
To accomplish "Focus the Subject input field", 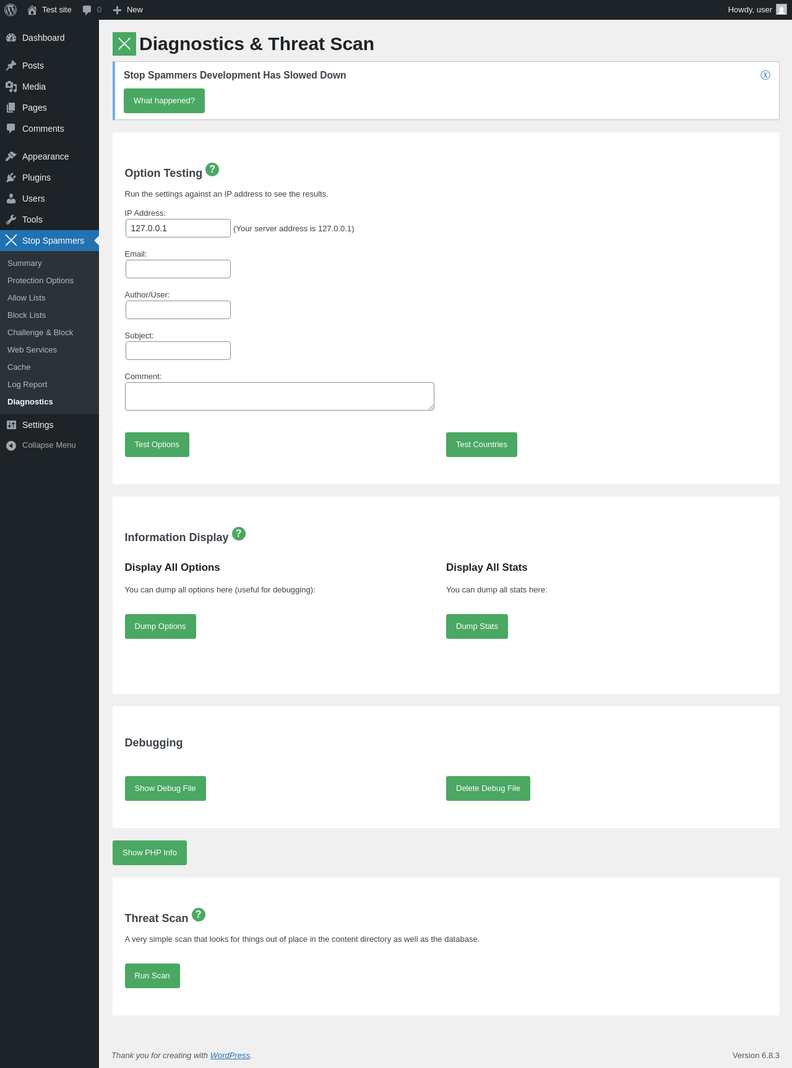I will (178, 351).
